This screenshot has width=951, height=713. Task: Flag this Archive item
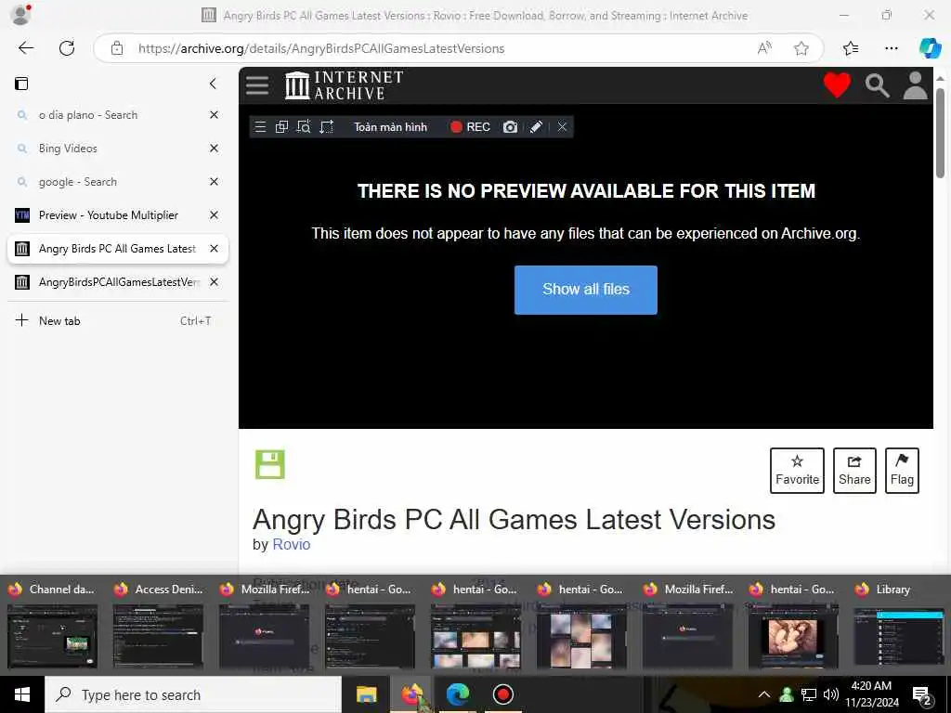click(902, 471)
